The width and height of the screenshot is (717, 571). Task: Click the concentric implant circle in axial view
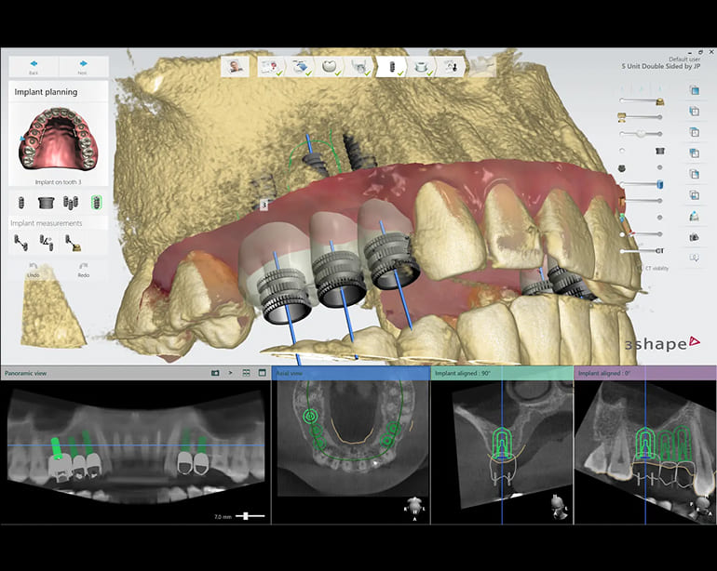point(310,416)
